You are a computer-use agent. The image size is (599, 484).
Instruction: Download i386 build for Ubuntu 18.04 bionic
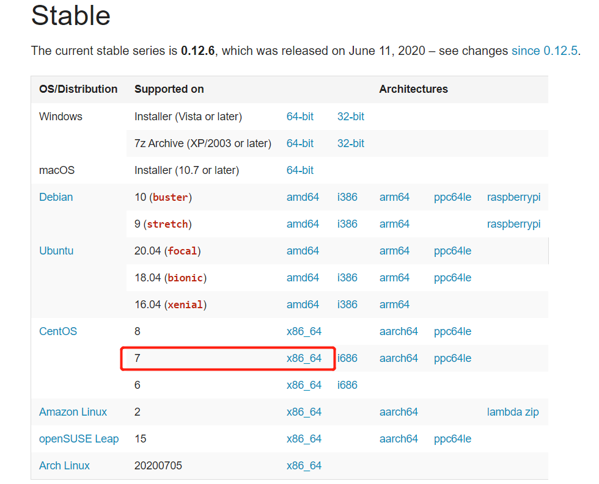coord(347,278)
